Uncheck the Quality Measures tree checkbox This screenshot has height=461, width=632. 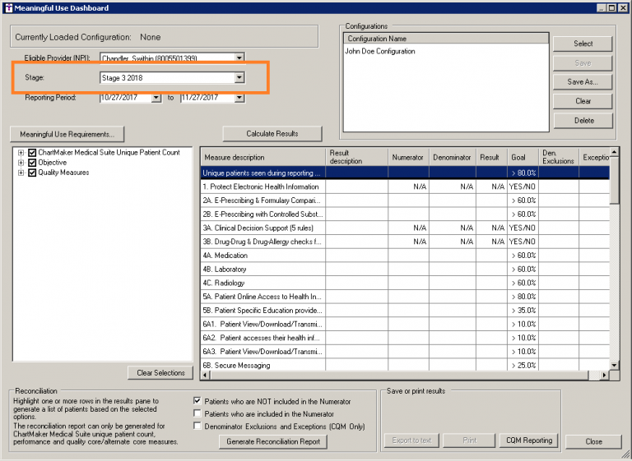pyautogui.click(x=32, y=173)
